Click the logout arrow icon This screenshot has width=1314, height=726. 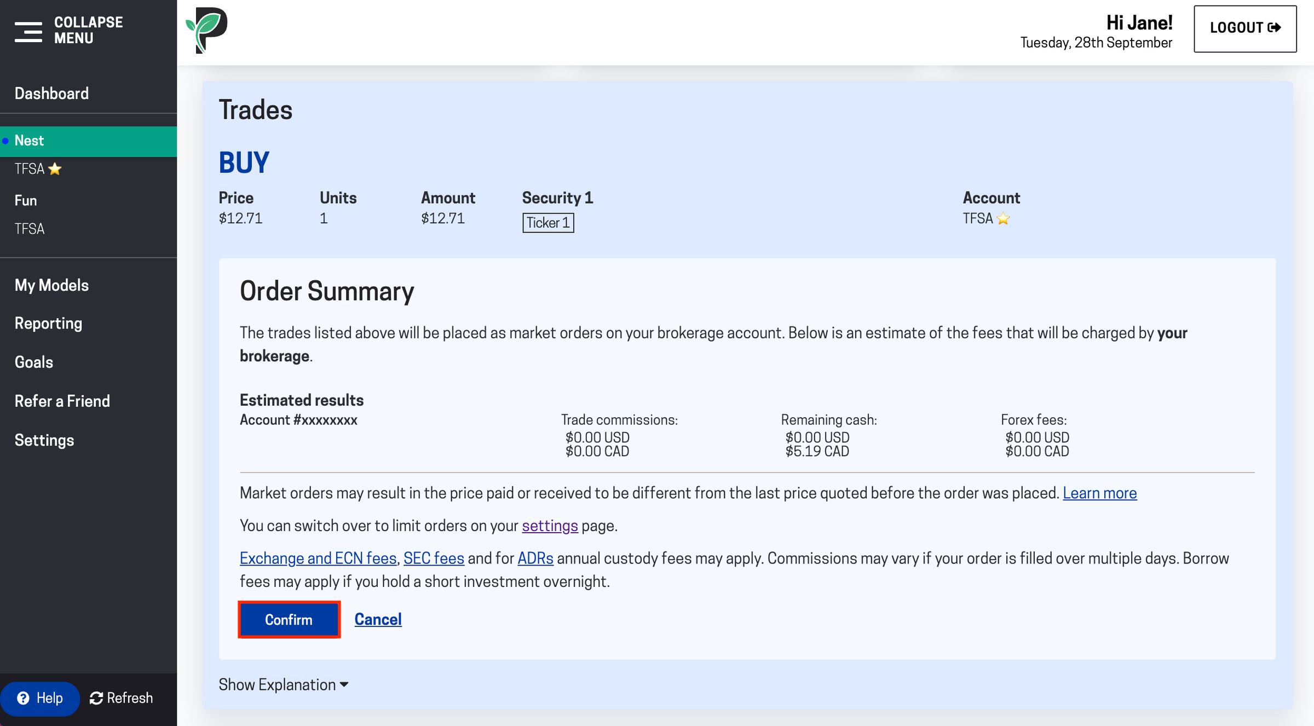[1275, 28]
